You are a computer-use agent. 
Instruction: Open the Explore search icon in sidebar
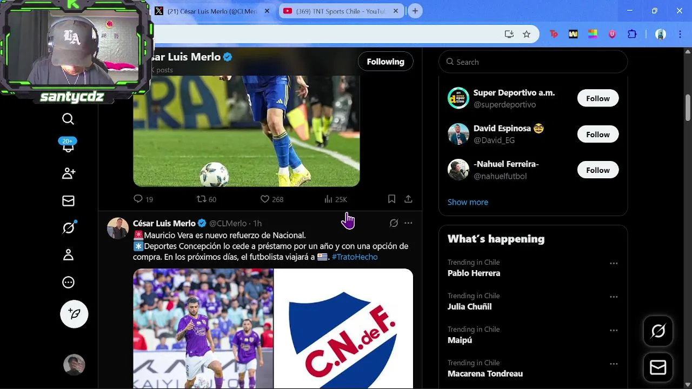point(68,119)
